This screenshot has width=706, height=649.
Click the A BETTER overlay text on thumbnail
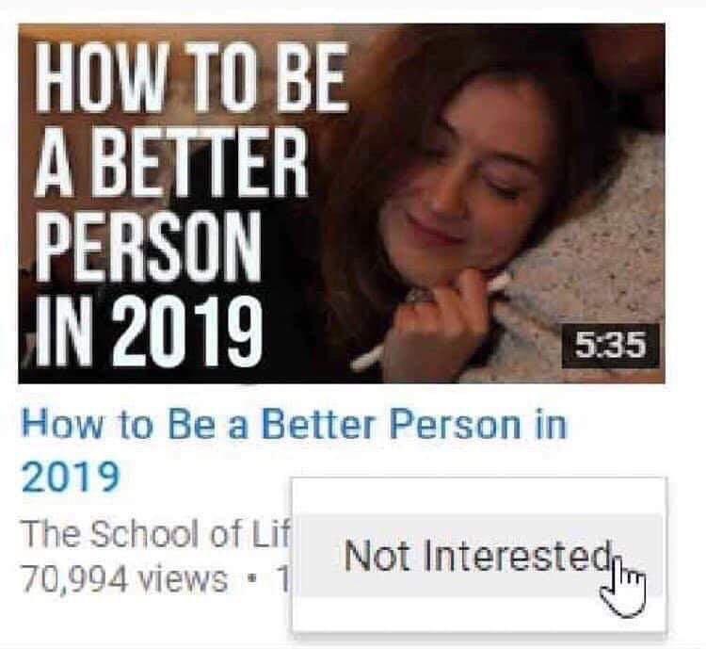[171, 161]
